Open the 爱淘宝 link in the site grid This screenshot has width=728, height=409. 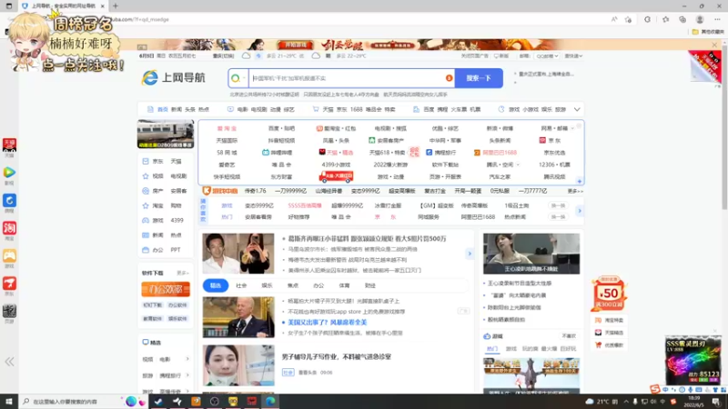(x=227, y=128)
